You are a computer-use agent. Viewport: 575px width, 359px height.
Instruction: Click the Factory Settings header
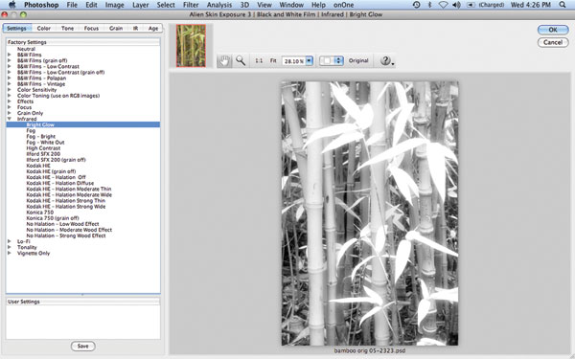point(82,42)
